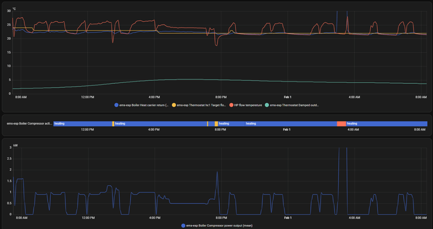Toggle the Boiler Compressor power output legend series
This screenshot has height=229, width=433.
click(217, 226)
